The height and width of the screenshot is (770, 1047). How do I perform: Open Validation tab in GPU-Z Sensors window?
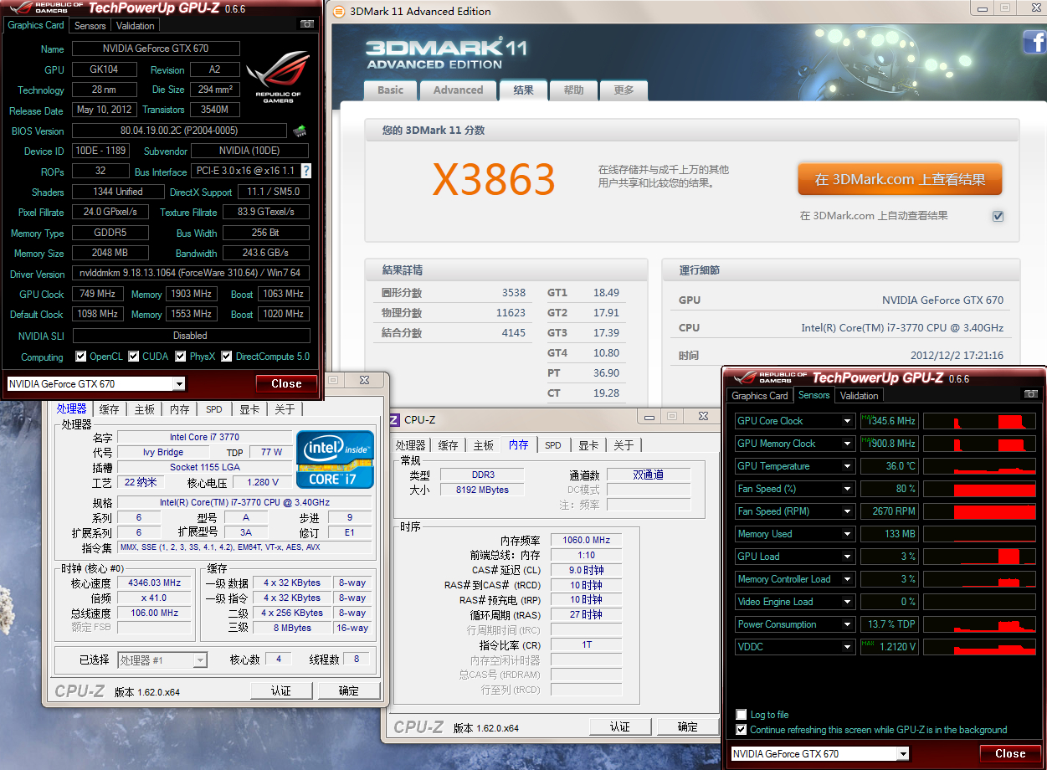coord(859,396)
